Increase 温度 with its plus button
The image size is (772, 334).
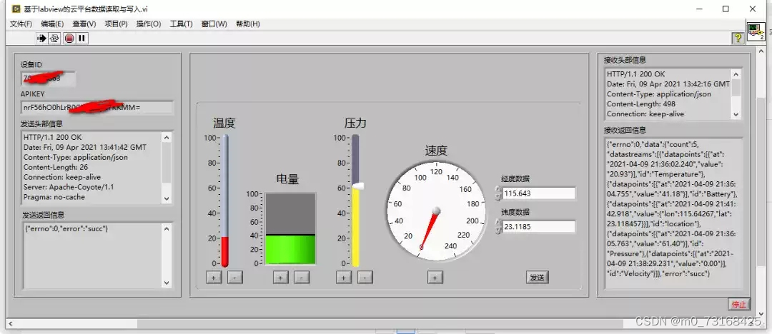pos(214,278)
